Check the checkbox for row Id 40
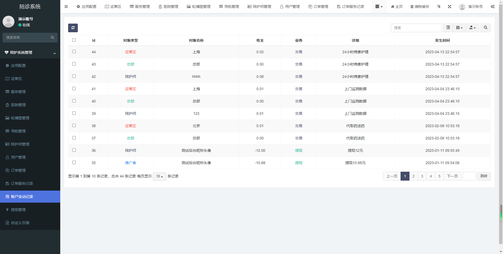This screenshot has width=503, height=254. [74, 101]
